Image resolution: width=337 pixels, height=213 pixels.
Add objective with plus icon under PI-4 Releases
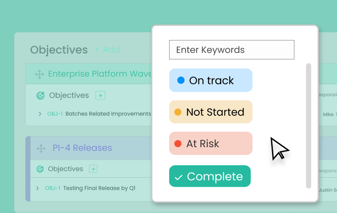[93, 169]
